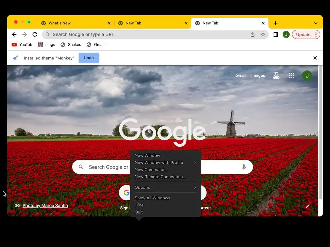This screenshot has height=247, width=330.
Task: Choose Show All Windows
Action: click(x=166, y=198)
